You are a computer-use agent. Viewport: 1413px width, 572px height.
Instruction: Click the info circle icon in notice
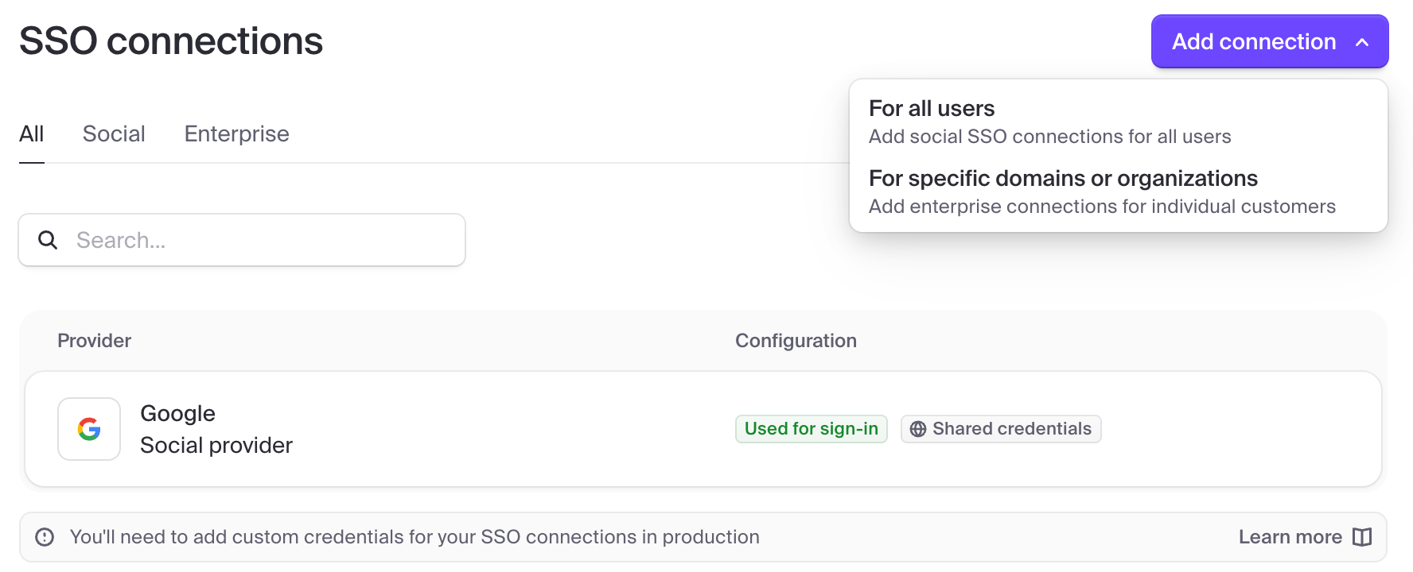tap(45, 537)
